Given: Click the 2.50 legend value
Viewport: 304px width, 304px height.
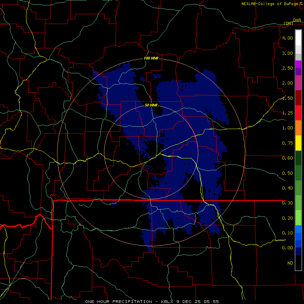Looking at the screenshot, I should (x=287, y=68).
